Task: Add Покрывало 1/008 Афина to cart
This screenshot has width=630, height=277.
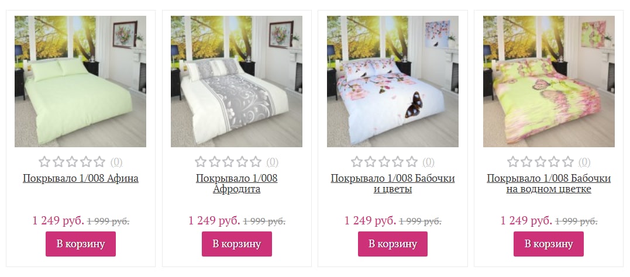Action: pos(81,244)
